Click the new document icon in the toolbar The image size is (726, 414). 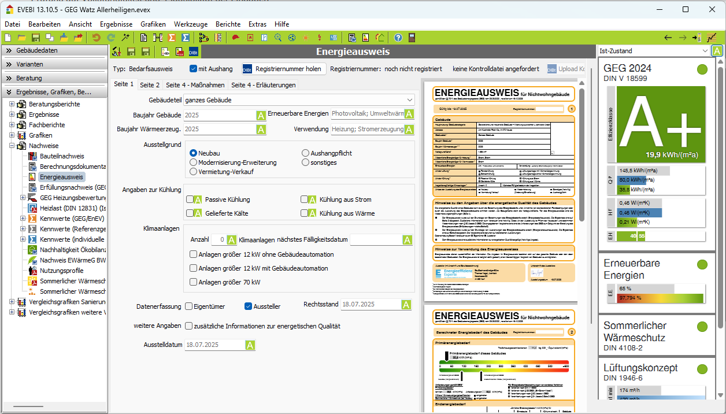[8, 38]
